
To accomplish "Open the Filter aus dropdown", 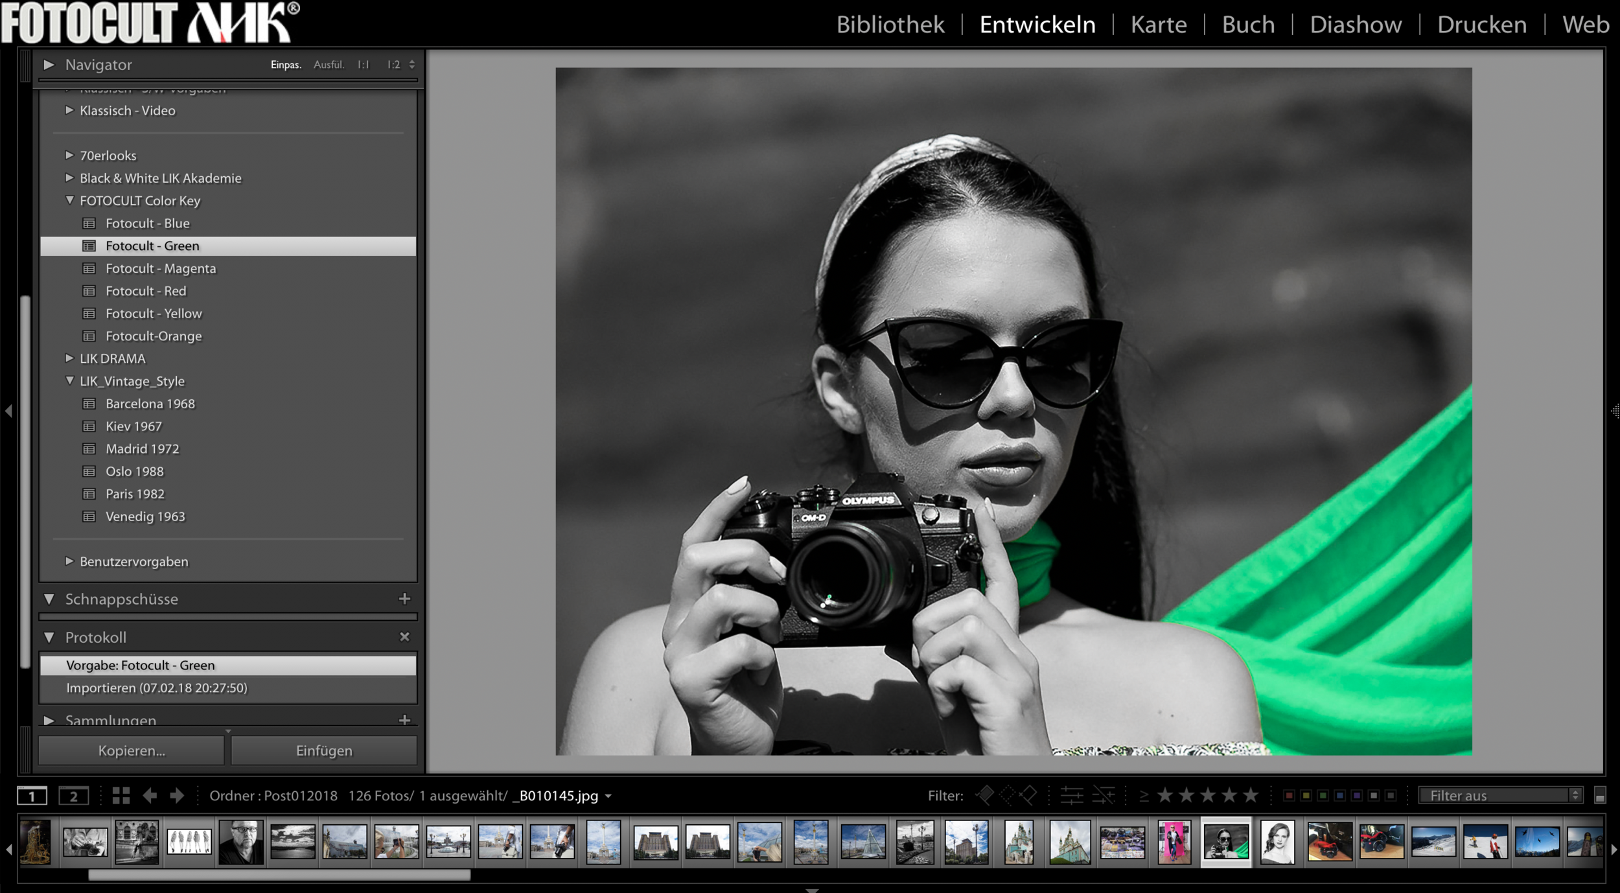I will [1497, 795].
